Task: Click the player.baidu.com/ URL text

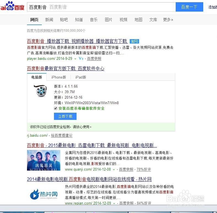Action: 41,59
